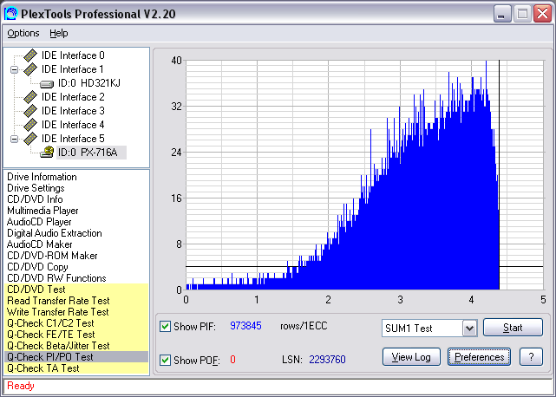This screenshot has height=397, width=556.
Task: Open the Options menu
Action: [x=23, y=33]
